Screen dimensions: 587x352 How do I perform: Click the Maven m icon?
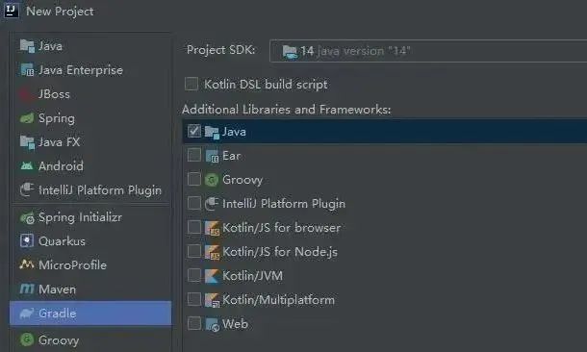tap(27, 289)
